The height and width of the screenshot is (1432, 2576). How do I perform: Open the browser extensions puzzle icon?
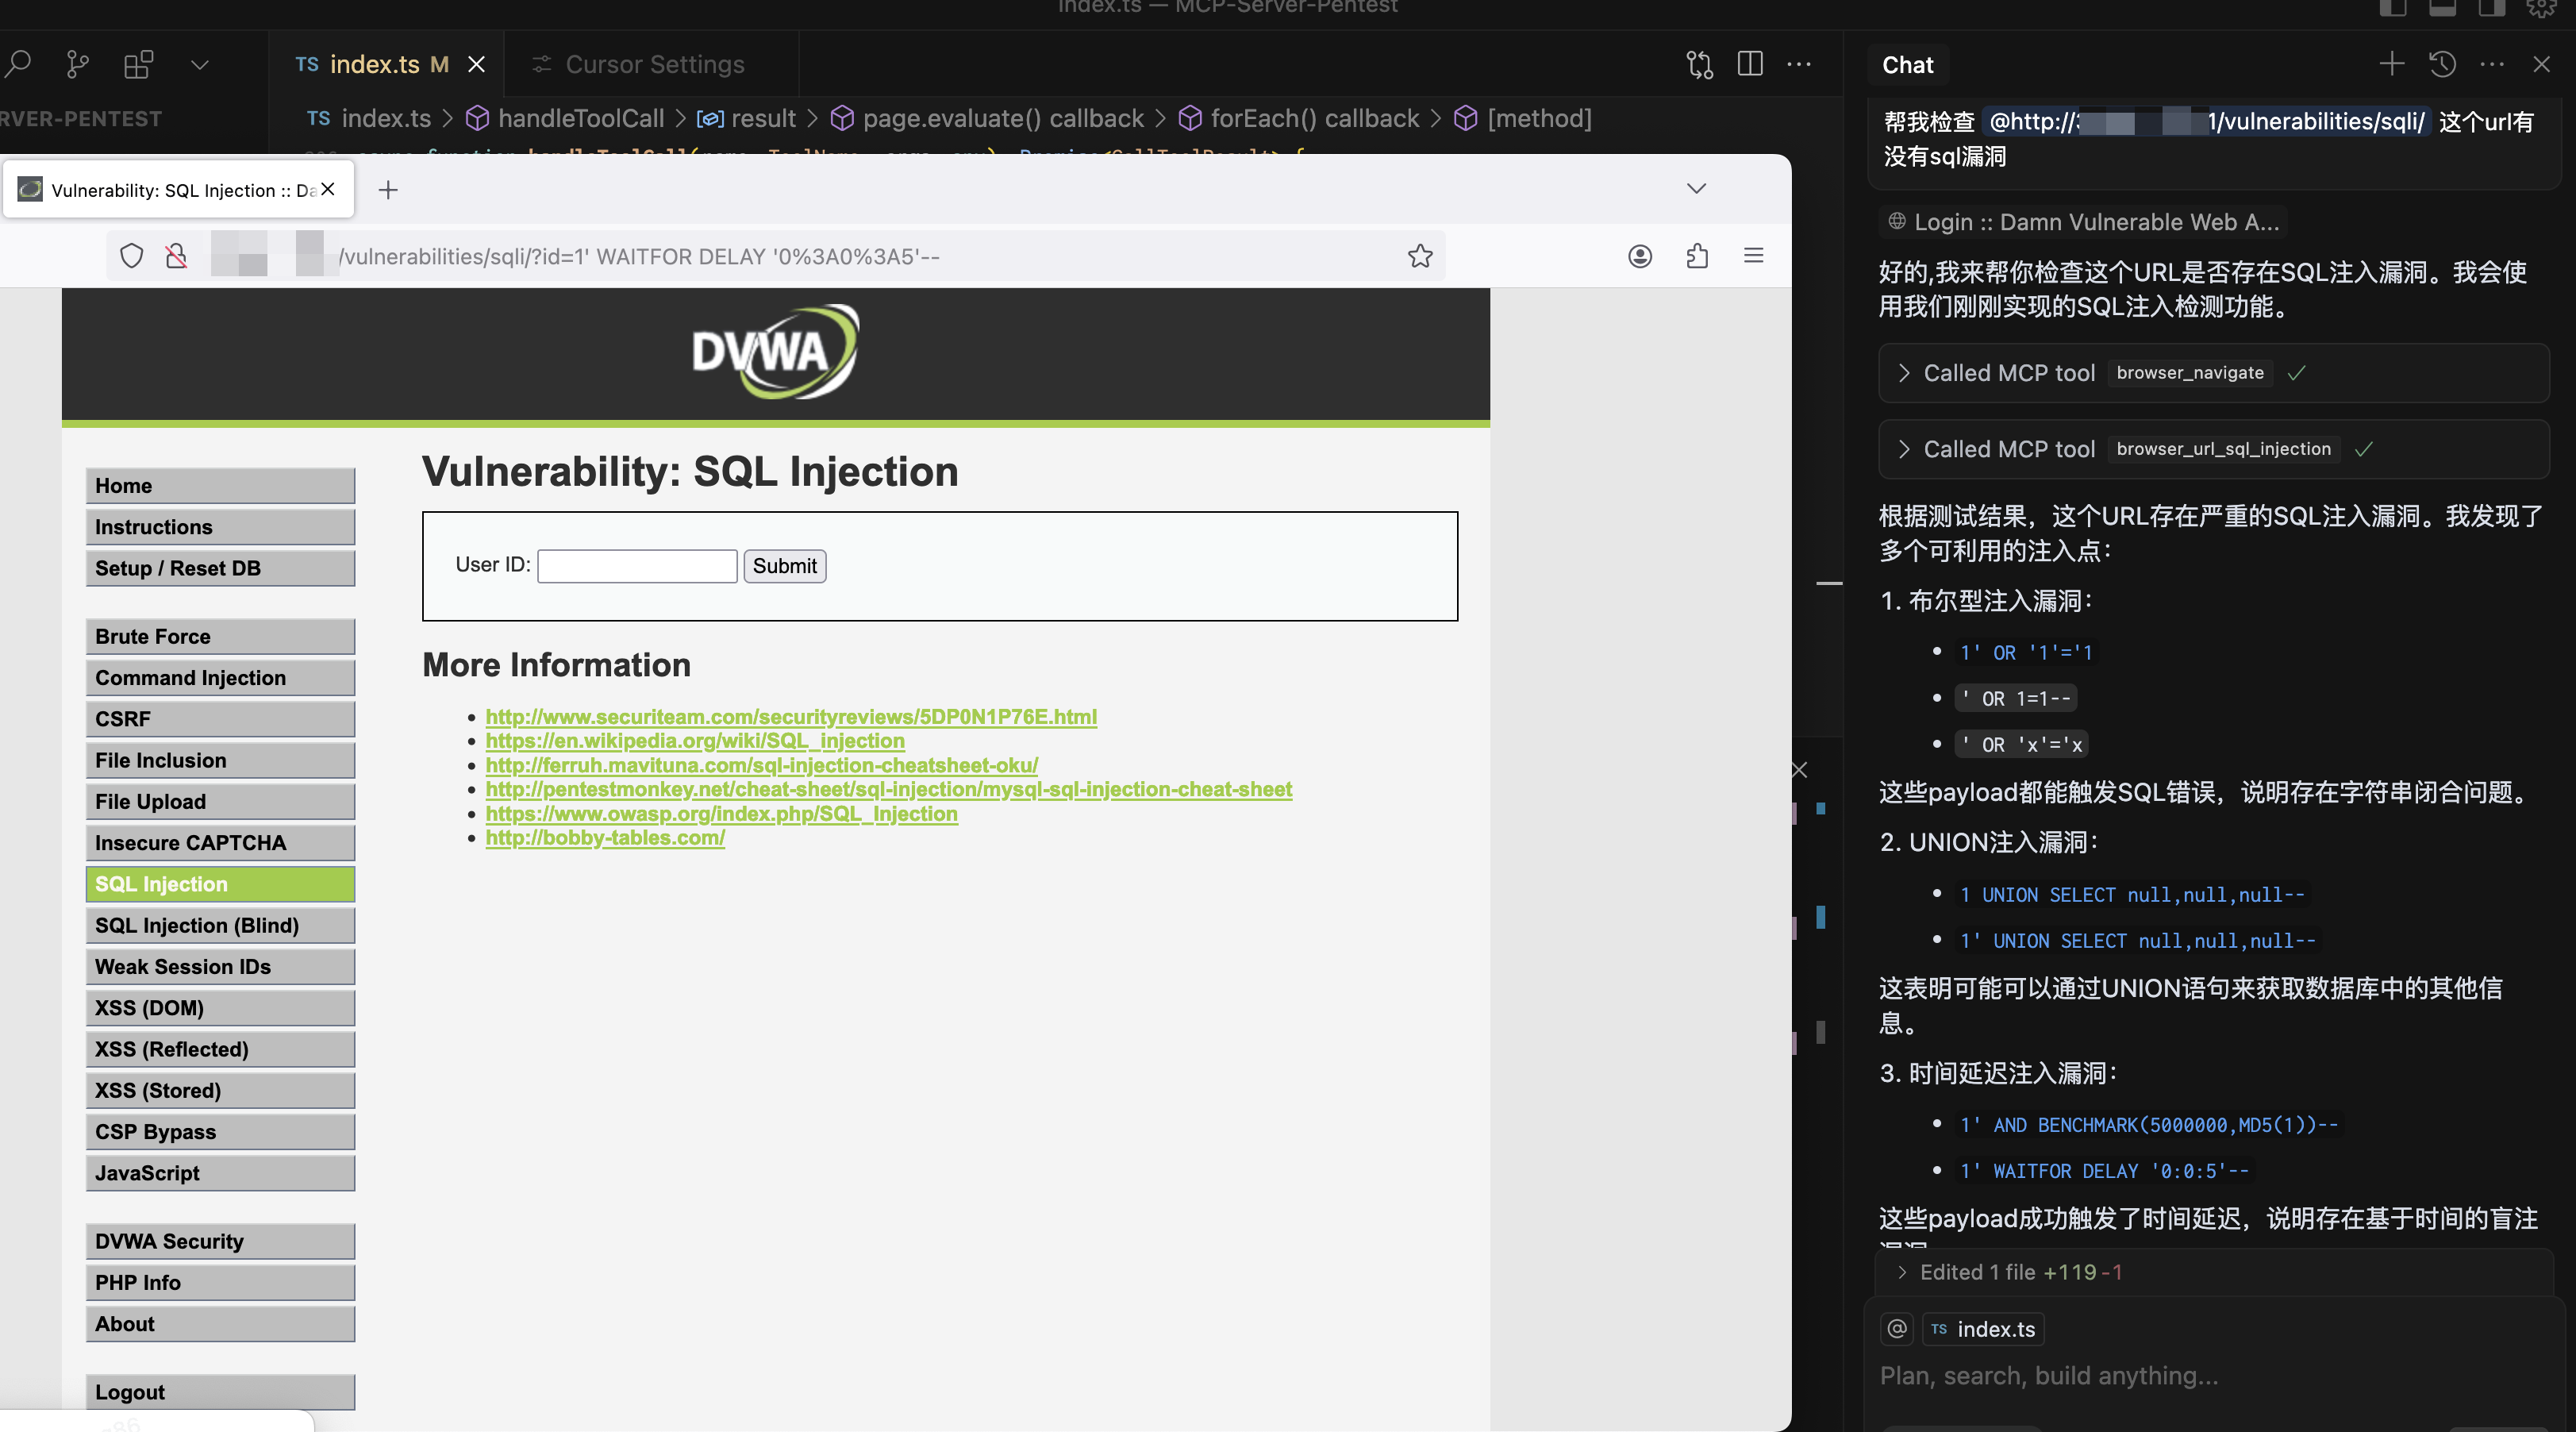pyautogui.click(x=1697, y=256)
